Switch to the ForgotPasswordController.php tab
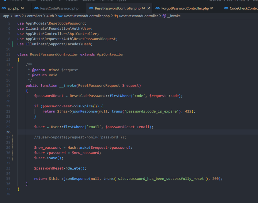258x203 pixels. (x=185, y=8)
